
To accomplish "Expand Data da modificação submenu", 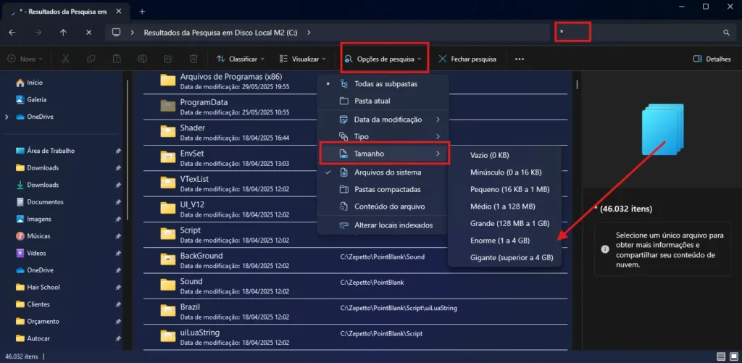I will click(x=383, y=120).
